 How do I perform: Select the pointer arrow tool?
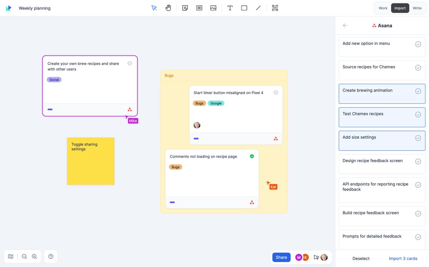tap(154, 8)
